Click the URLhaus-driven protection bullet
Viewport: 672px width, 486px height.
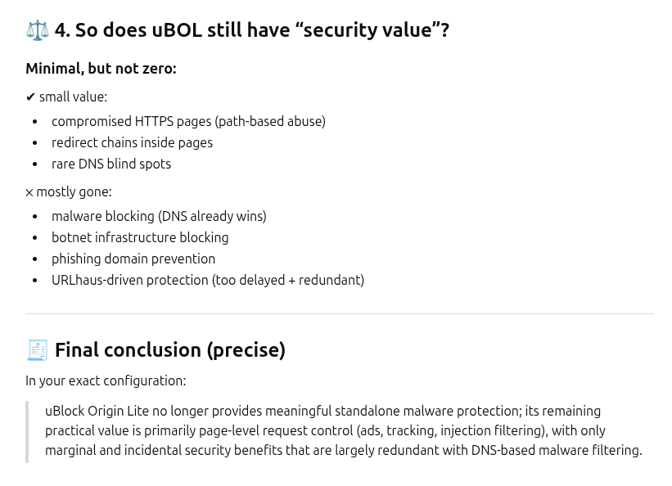(208, 281)
